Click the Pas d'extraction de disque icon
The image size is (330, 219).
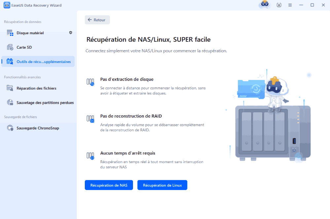click(90, 82)
